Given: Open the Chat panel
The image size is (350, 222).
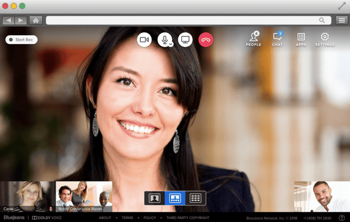Looking at the screenshot, I should tap(277, 39).
